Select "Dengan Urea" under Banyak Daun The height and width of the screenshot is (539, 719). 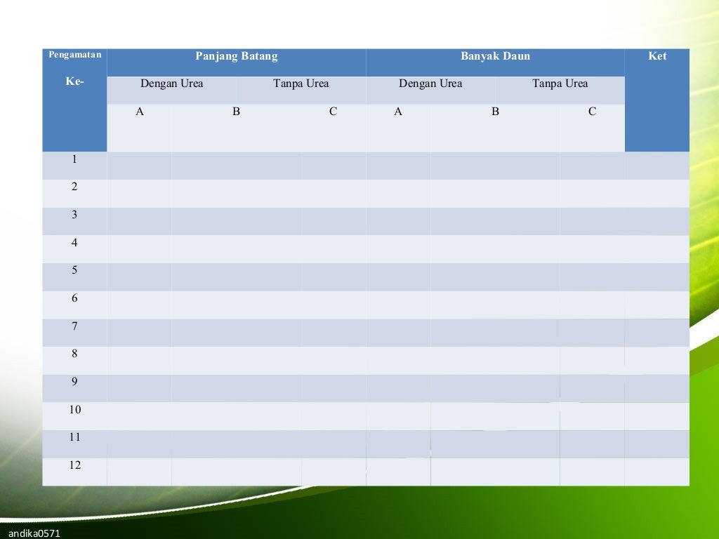[x=430, y=84]
